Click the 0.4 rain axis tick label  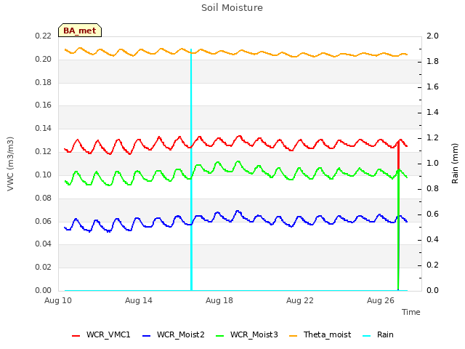tap(432, 240)
